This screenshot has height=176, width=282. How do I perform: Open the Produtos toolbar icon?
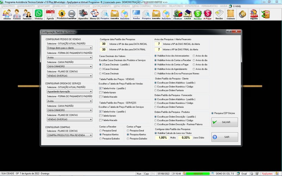[x=61, y=14]
